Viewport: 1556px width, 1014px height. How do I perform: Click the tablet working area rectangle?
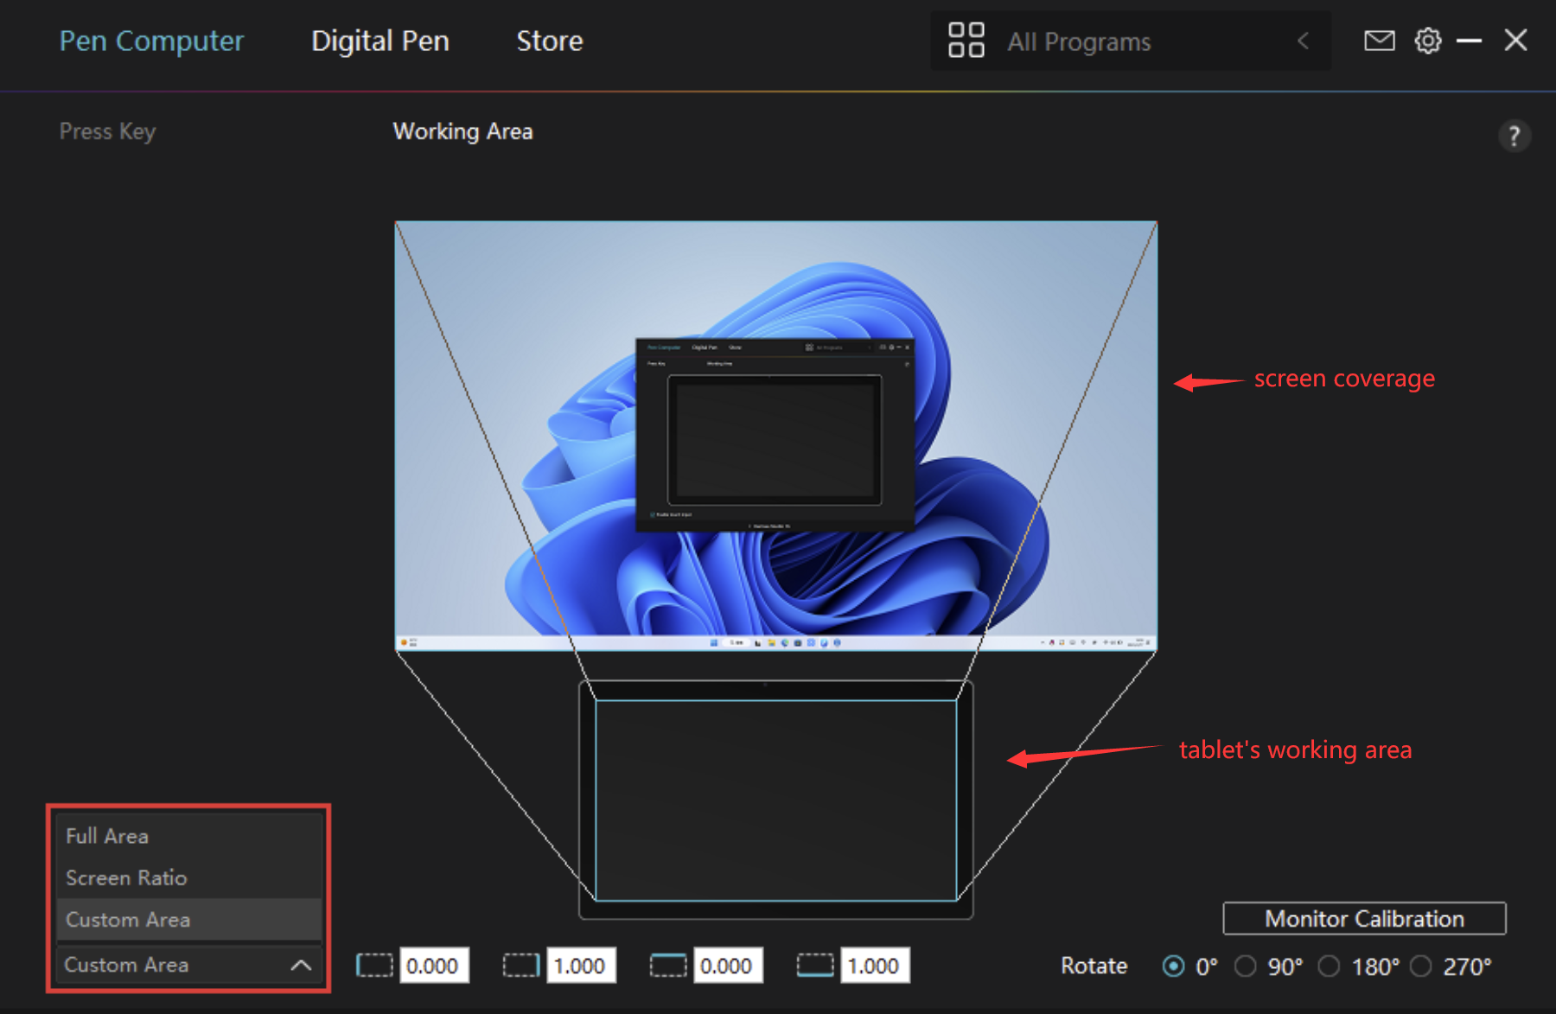coord(775,800)
